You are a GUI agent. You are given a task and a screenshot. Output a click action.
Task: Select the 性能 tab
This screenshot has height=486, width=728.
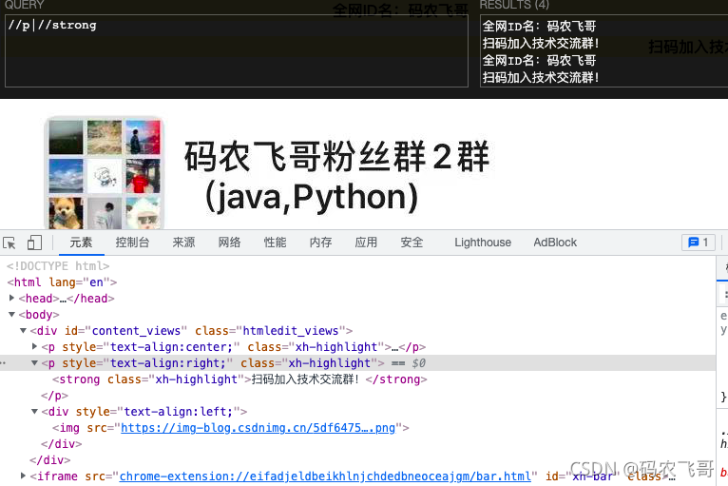click(x=275, y=243)
